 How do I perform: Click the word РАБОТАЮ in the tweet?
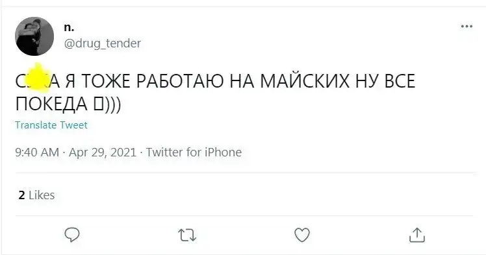tap(180, 81)
